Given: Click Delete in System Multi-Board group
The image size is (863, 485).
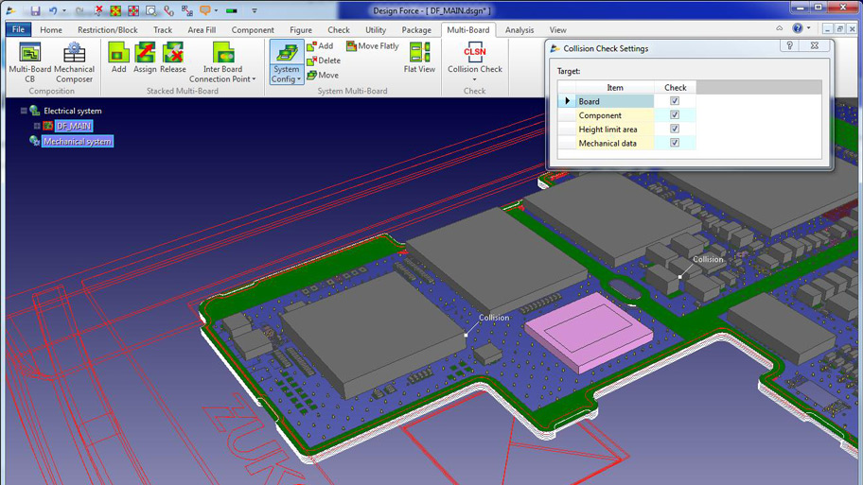Looking at the screenshot, I should [324, 61].
